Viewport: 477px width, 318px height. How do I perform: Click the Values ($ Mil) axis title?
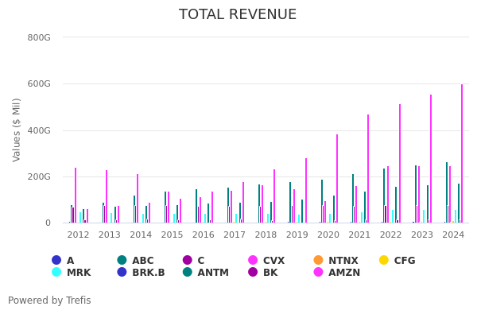pos(17,130)
